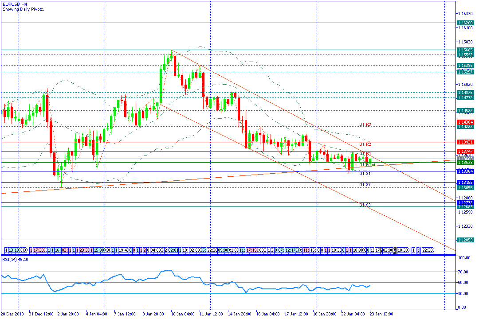Select the 22:30 event marker at far right
The width and height of the screenshot is (479, 319).
pos(427,250)
